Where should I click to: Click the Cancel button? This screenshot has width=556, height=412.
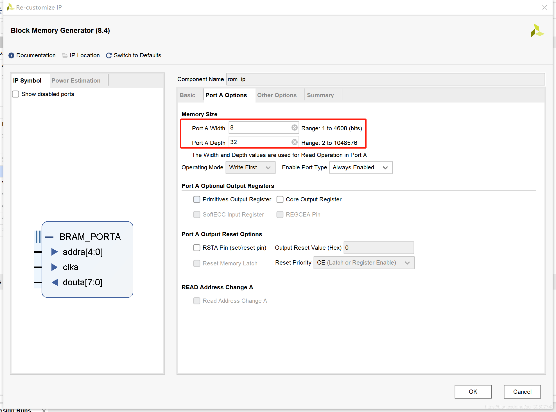[x=522, y=392]
